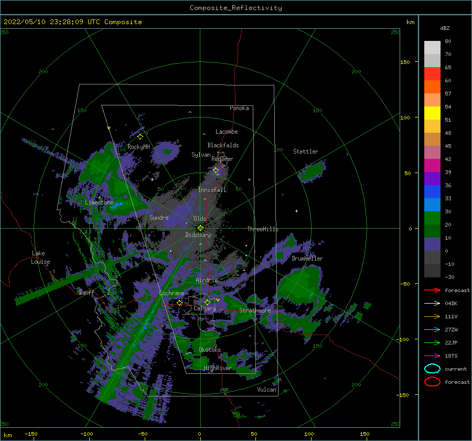Click the Blackfalds city label
This screenshot has width=472, height=441.
click(223, 145)
